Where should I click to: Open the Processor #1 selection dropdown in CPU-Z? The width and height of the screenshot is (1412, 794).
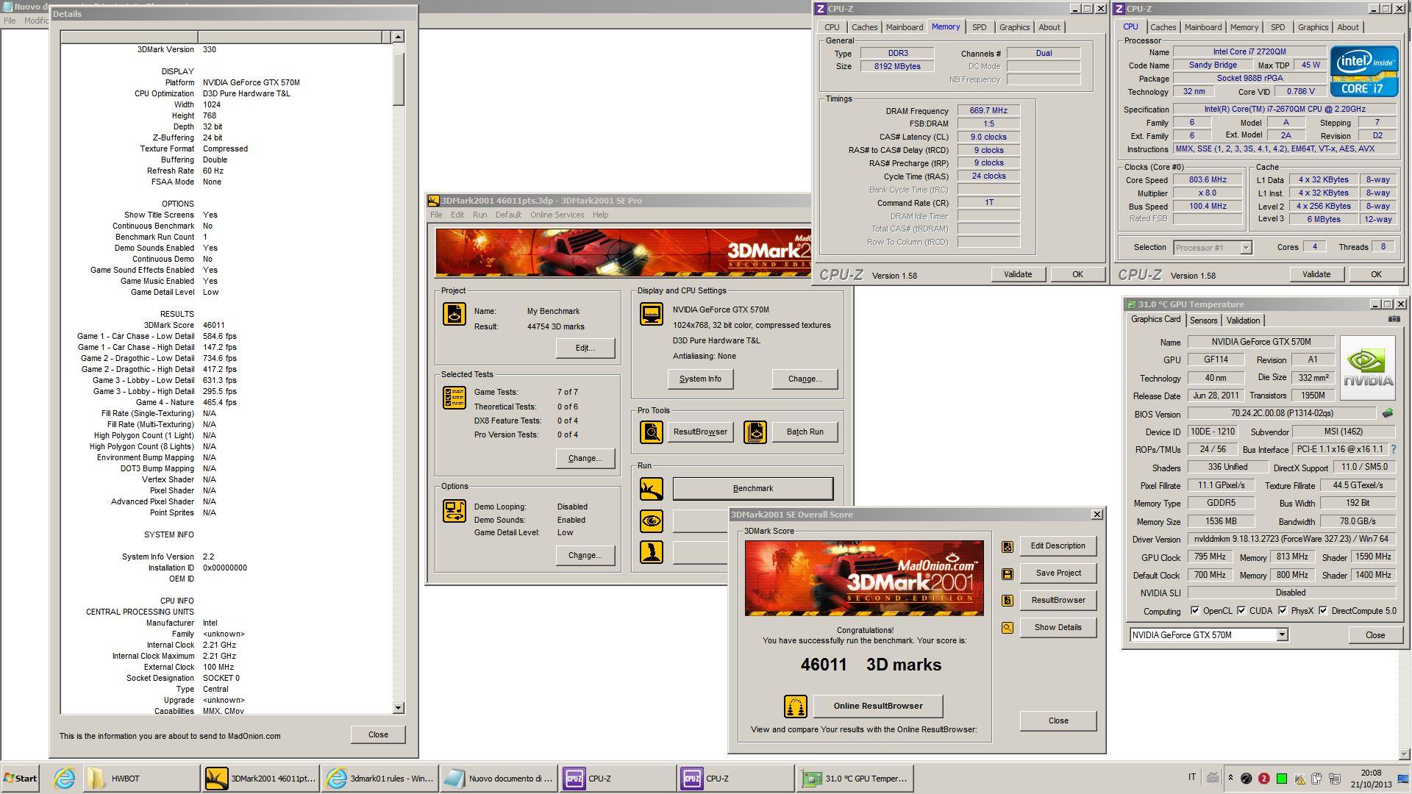pyautogui.click(x=1246, y=248)
